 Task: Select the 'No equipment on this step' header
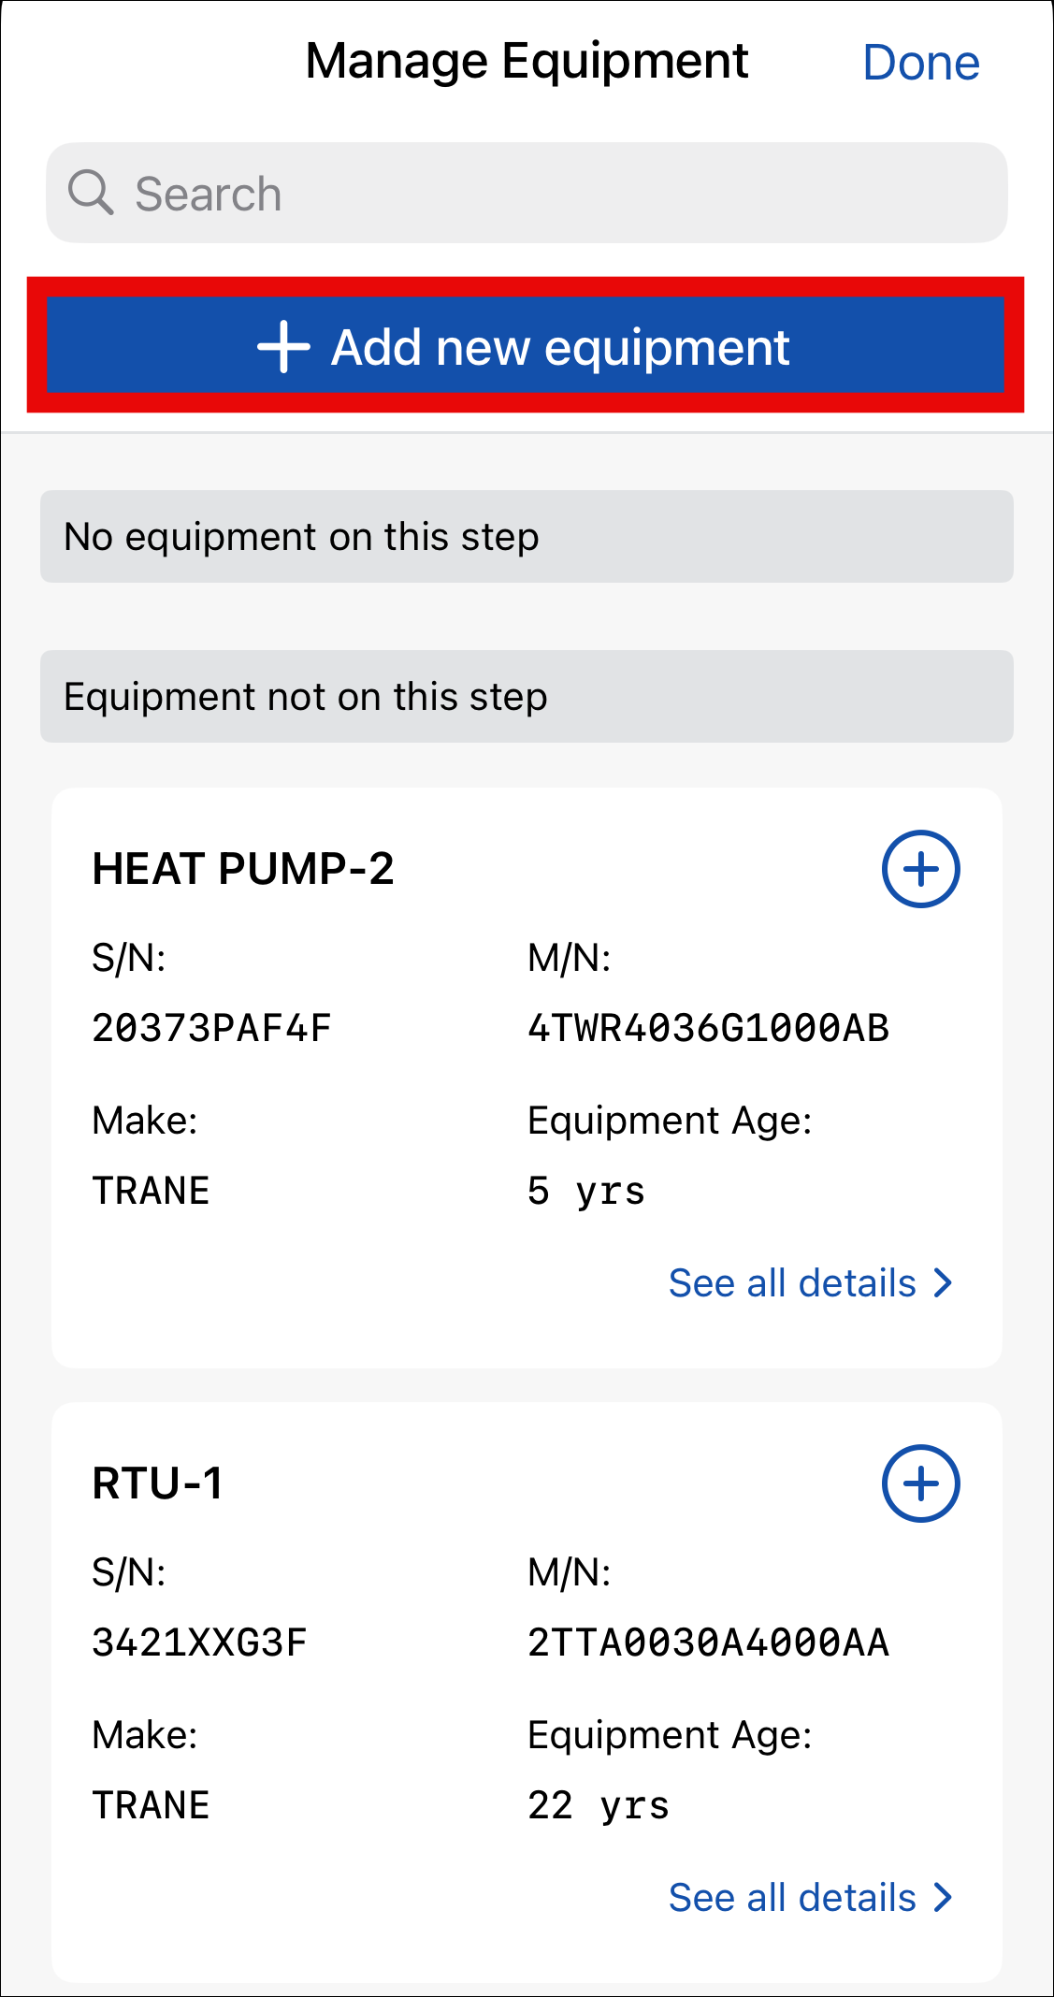[x=527, y=537]
